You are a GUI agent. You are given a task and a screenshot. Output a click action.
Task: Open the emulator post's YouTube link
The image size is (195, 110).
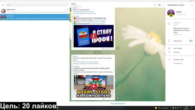pos(86,63)
